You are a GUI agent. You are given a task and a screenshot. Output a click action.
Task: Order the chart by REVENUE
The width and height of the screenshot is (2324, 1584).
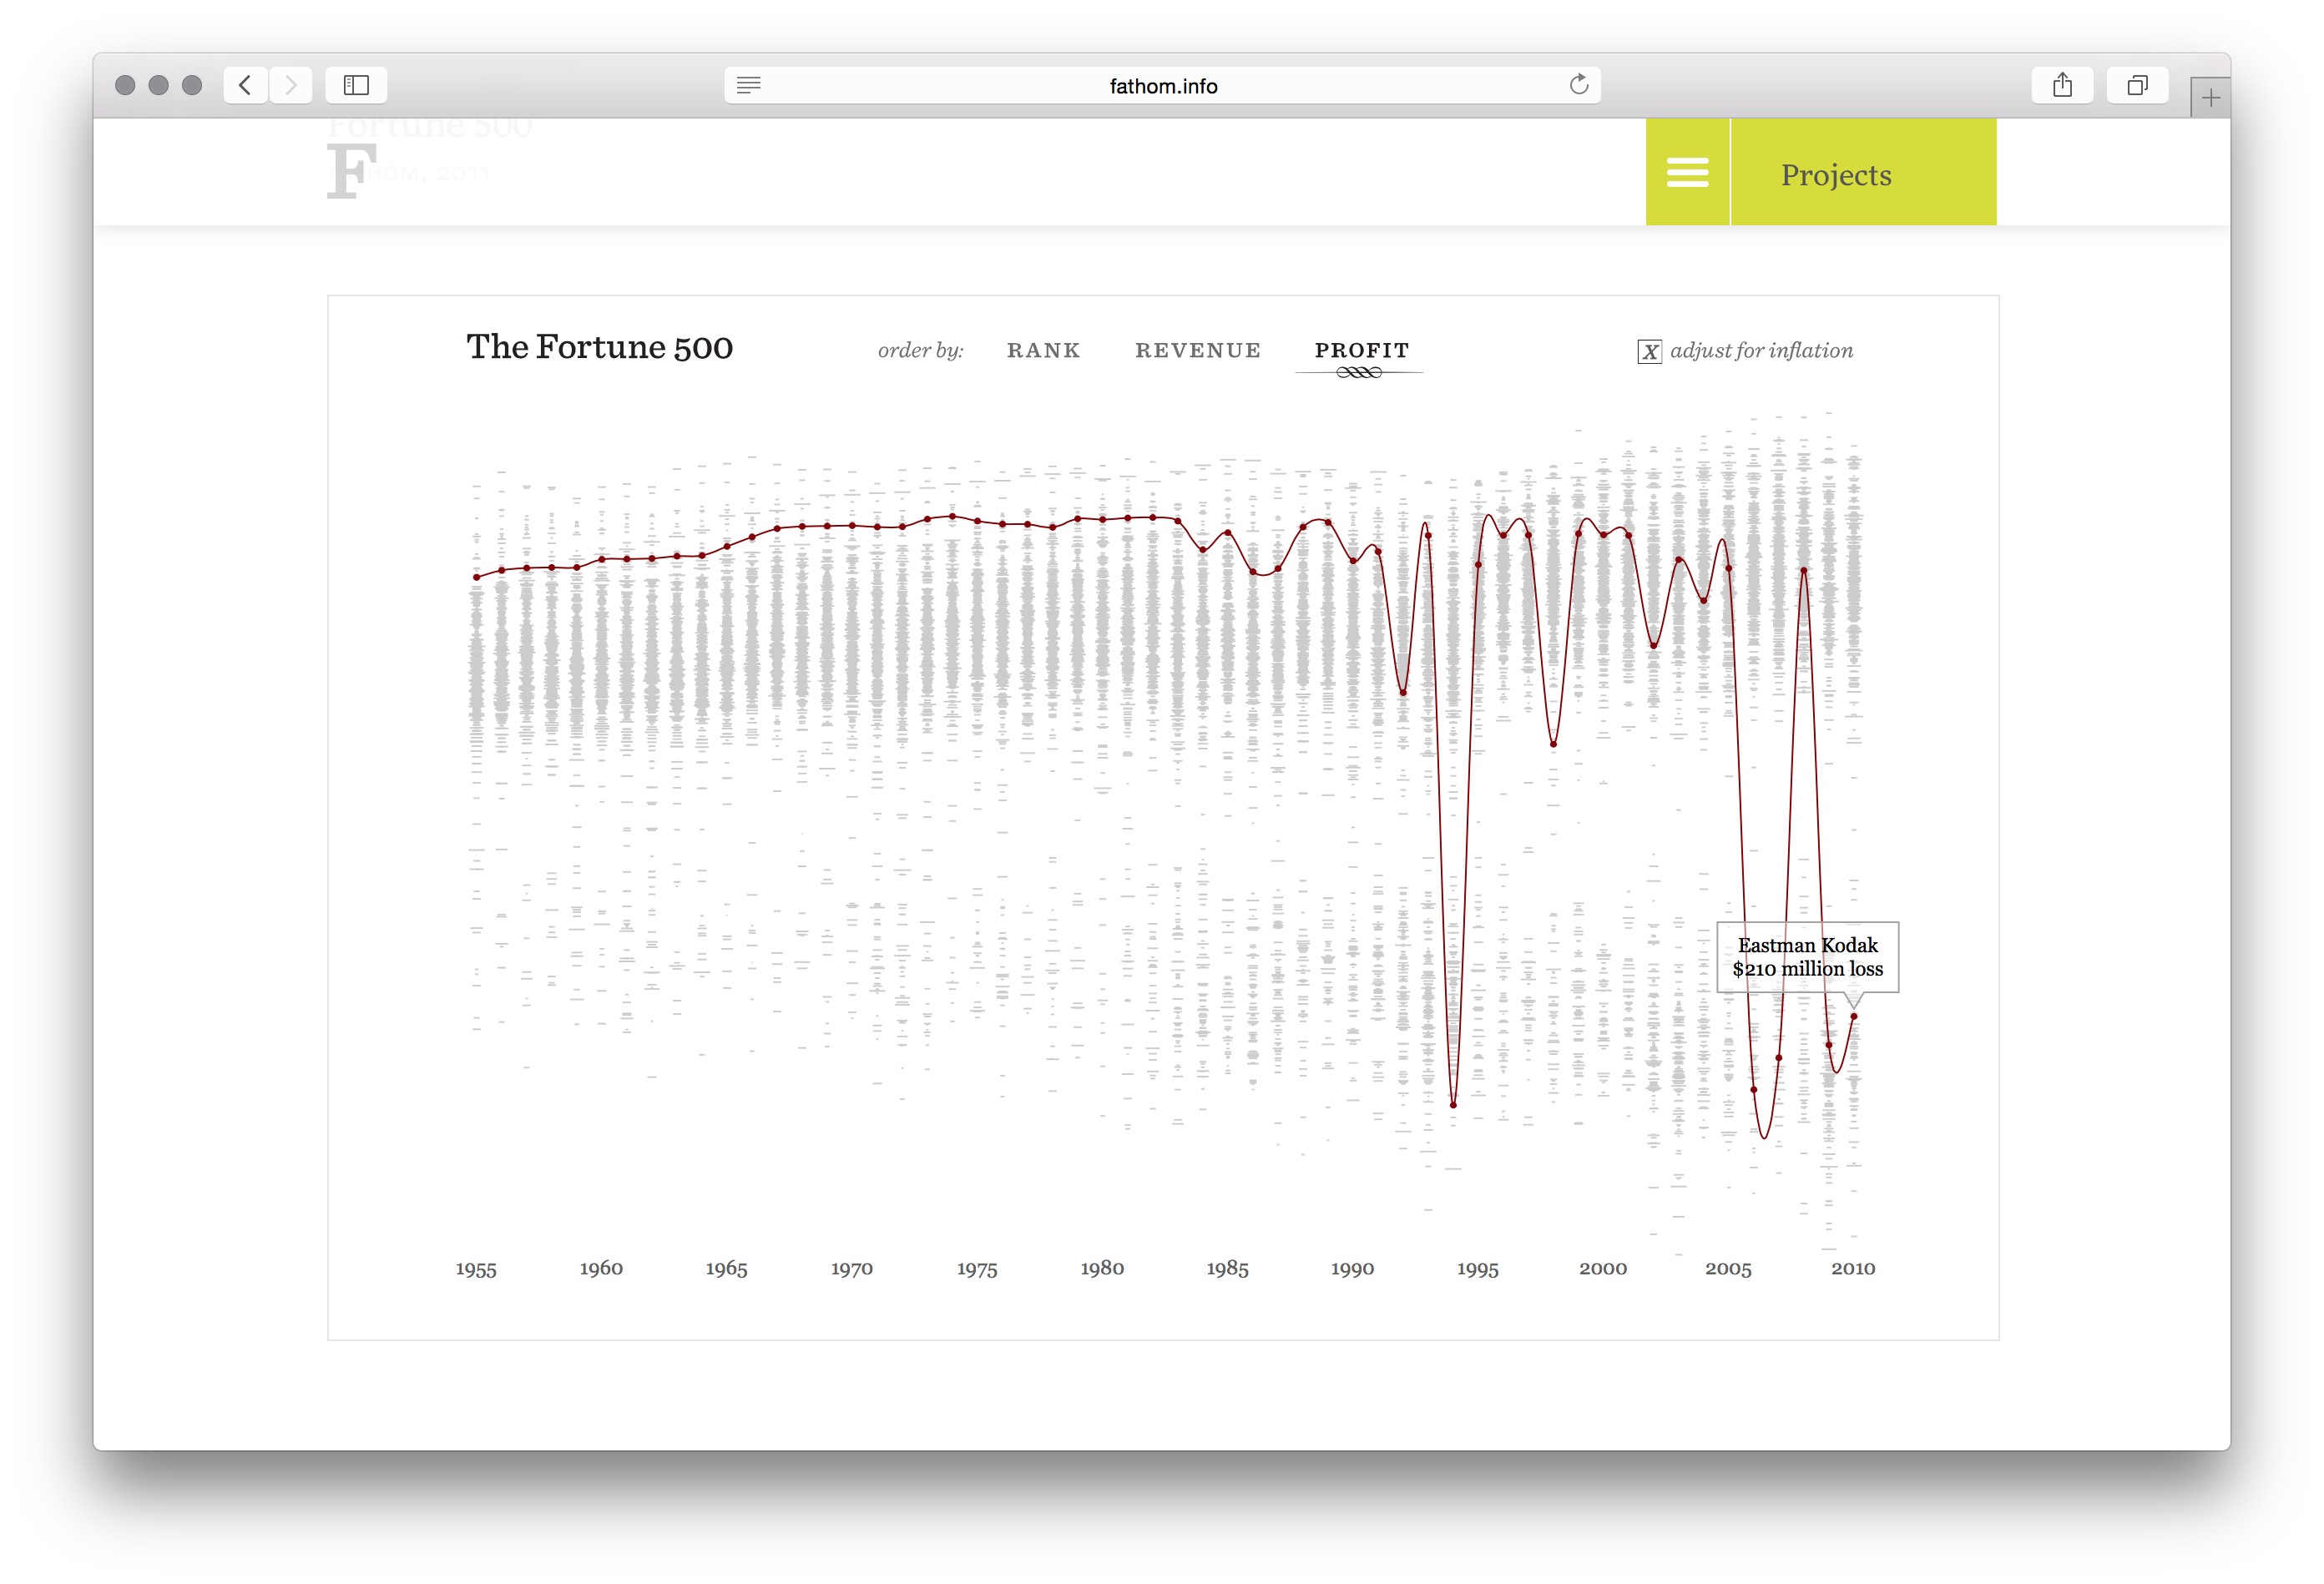click(x=1197, y=350)
